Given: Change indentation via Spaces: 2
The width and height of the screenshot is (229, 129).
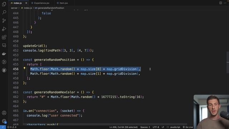Looking at the screenshot, I should coord(145,127).
